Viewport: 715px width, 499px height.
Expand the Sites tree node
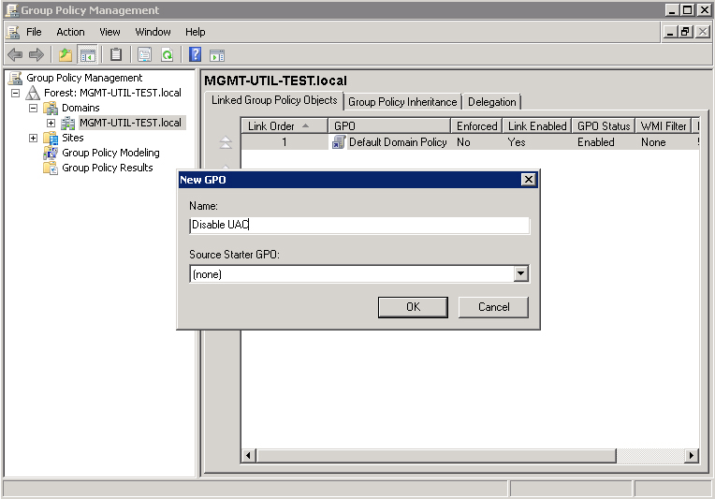pyautogui.click(x=34, y=139)
